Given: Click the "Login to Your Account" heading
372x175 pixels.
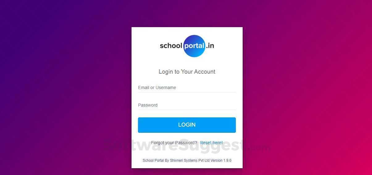Looking at the screenshot, I should tap(187, 72).
